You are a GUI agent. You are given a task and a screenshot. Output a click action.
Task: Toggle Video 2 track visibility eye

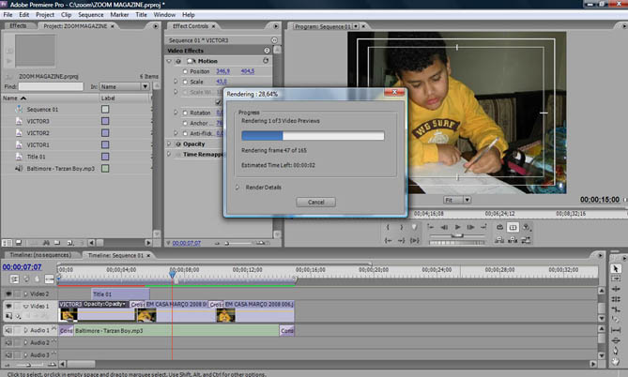(9, 294)
